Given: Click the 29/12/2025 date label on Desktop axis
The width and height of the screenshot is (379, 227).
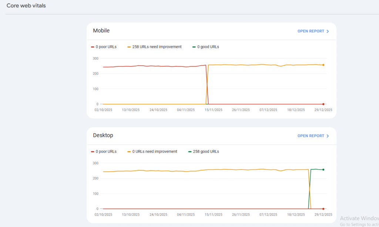Looking at the screenshot, I should pos(323,214).
